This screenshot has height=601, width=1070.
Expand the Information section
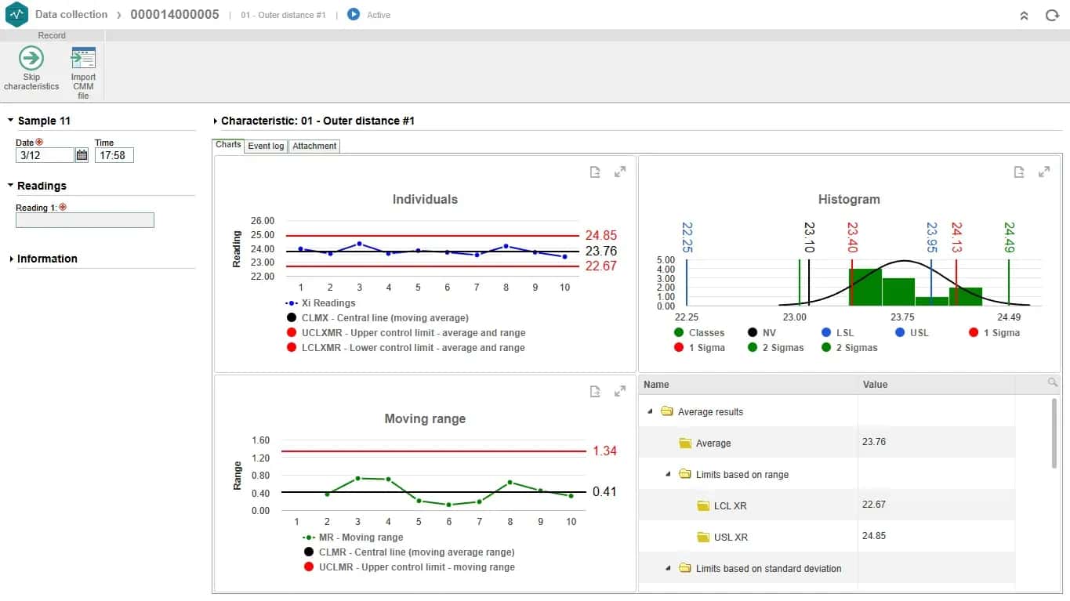[12, 259]
